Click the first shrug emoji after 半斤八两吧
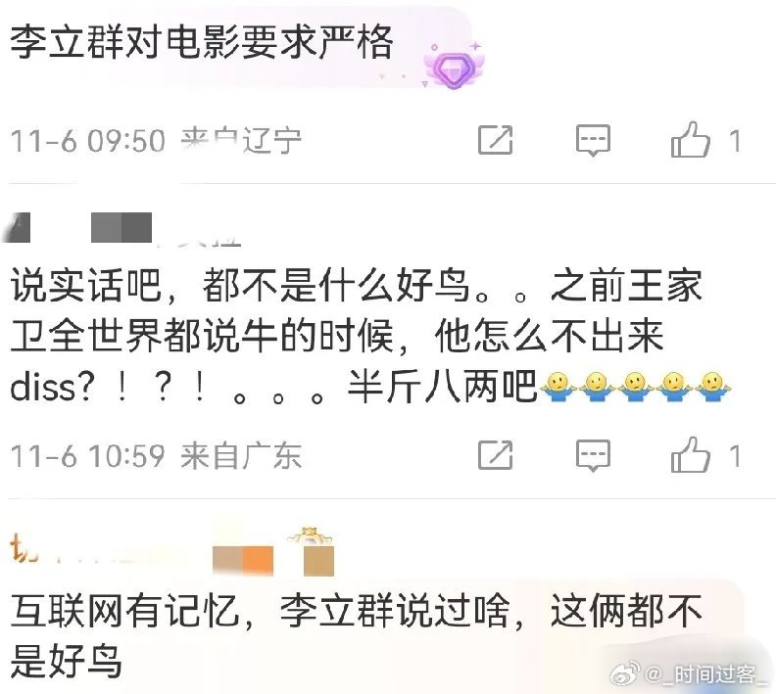 pos(558,386)
